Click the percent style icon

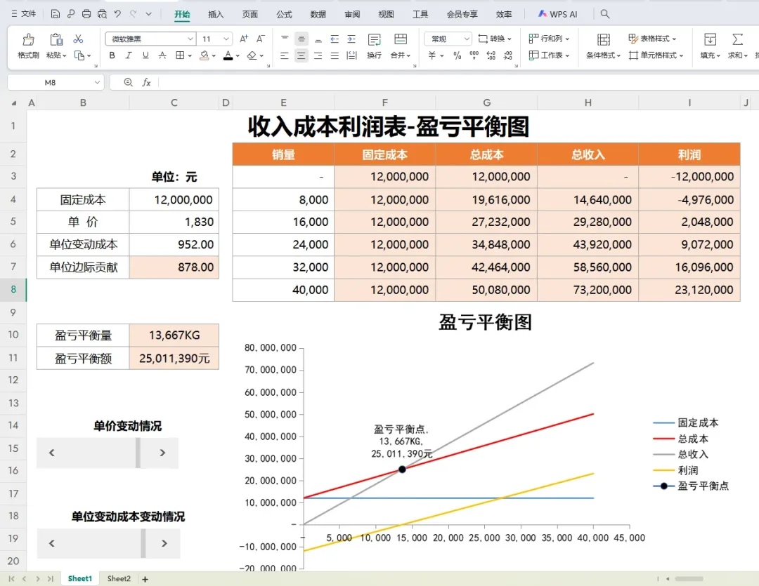click(457, 55)
